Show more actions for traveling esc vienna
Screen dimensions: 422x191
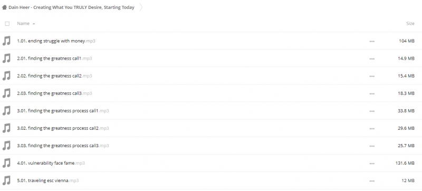pyautogui.click(x=372, y=181)
